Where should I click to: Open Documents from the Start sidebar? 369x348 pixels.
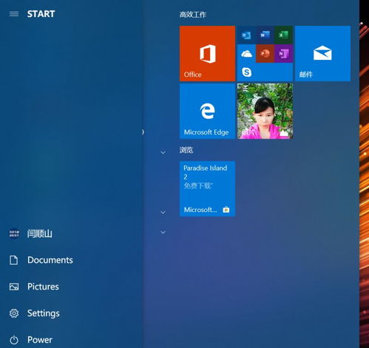tap(71, 260)
